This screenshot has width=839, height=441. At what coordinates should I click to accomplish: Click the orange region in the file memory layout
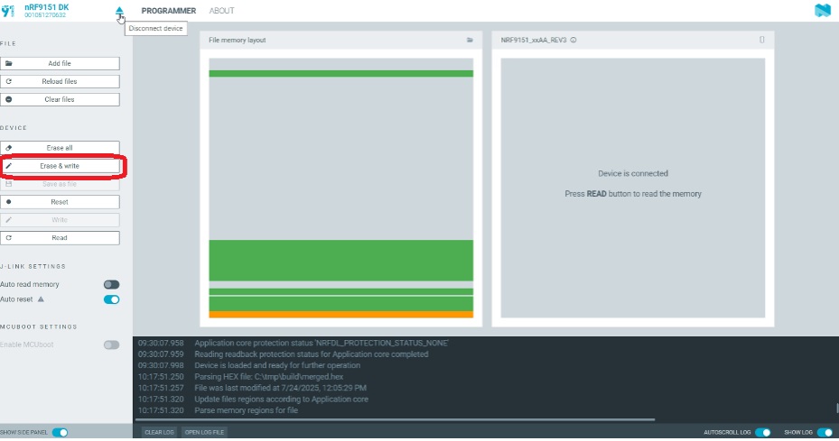click(x=340, y=315)
